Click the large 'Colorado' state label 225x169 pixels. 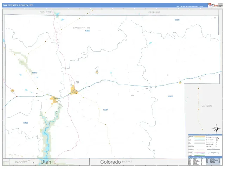click(x=110, y=162)
